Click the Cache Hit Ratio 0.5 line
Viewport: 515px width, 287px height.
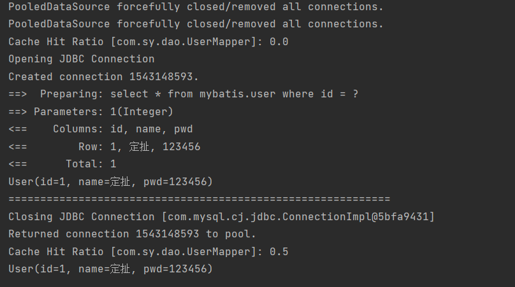pyautogui.click(x=149, y=252)
